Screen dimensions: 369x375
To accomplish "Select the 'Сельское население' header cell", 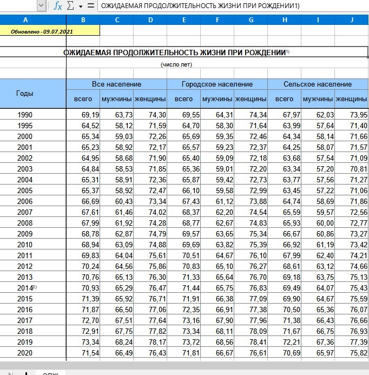I will [x=318, y=84].
